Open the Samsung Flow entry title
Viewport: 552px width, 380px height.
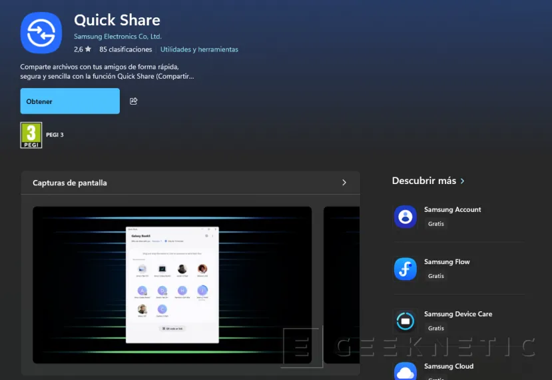(x=447, y=261)
